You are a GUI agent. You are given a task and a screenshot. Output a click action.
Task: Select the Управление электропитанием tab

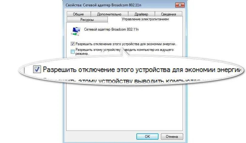click(145, 19)
